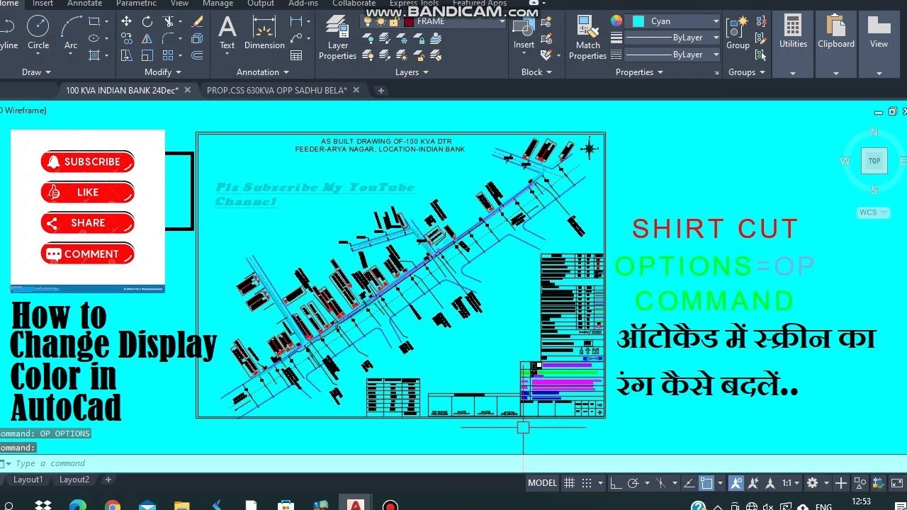
Task: Switch to 100 KVA INDIAN BANK drawing tab
Action: pyautogui.click(x=122, y=90)
